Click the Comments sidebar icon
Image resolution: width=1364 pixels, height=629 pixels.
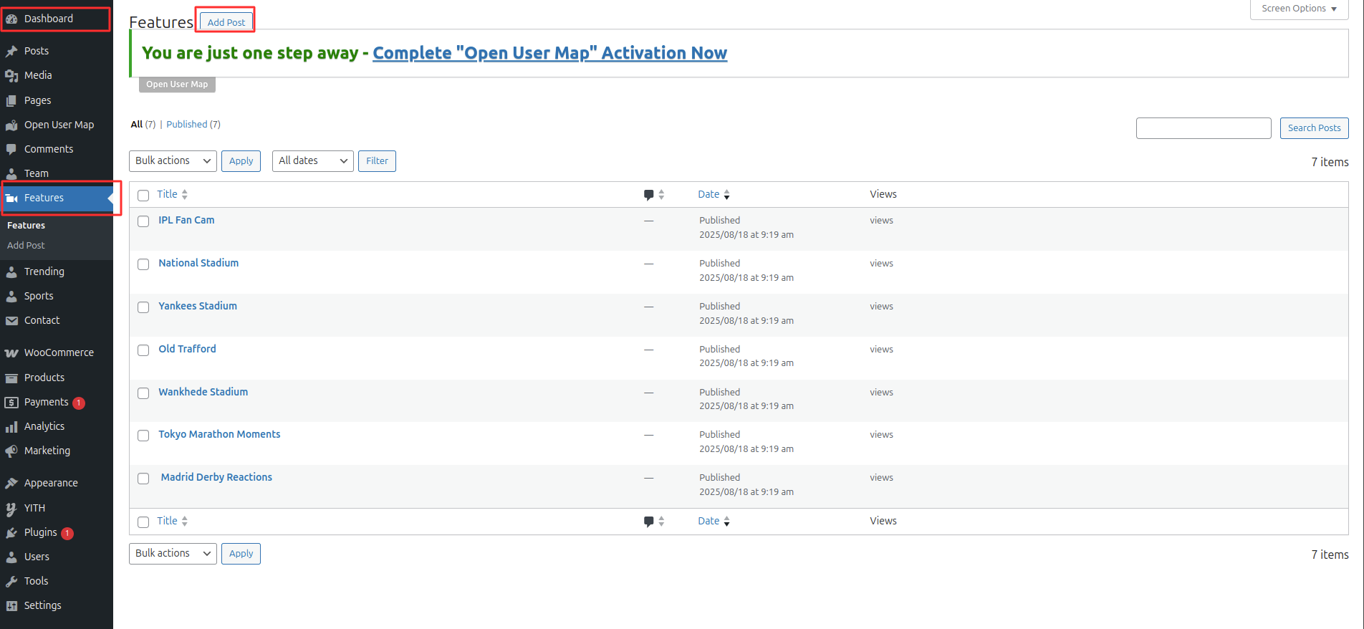click(11, 150)
